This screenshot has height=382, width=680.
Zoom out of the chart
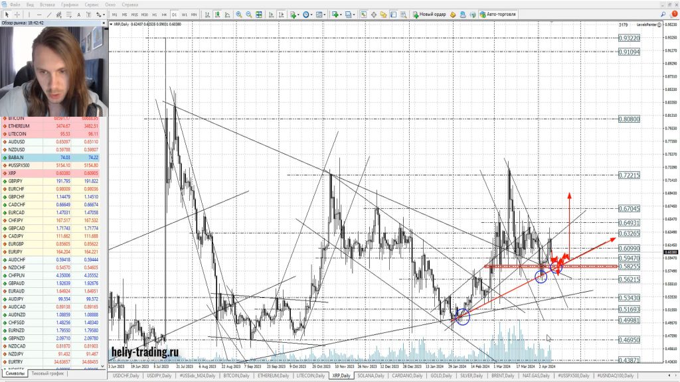coord(248,14)
